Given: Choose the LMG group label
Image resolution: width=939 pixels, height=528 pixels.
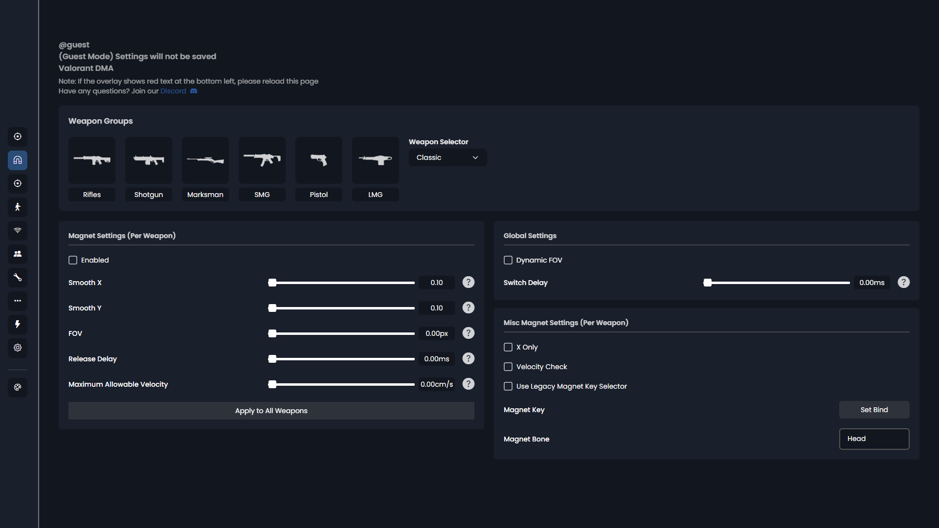Looking at the screenshot, I should [376, 195].
